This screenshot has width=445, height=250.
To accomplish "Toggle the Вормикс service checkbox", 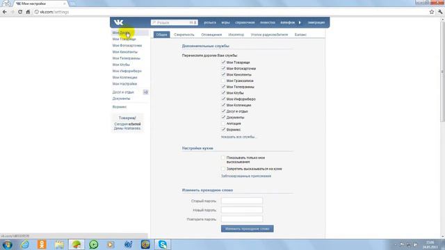I will click(223, 130).
